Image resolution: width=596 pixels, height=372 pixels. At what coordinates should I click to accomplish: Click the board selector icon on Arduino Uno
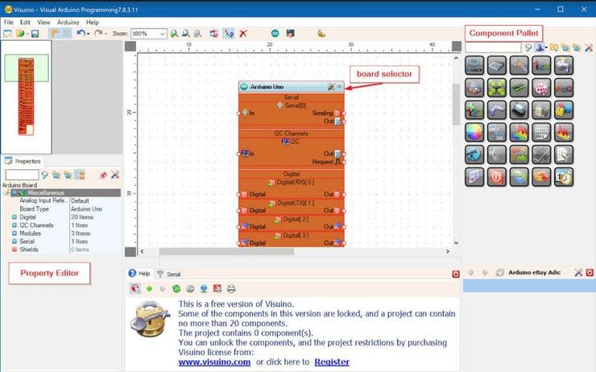click(330, 87)
